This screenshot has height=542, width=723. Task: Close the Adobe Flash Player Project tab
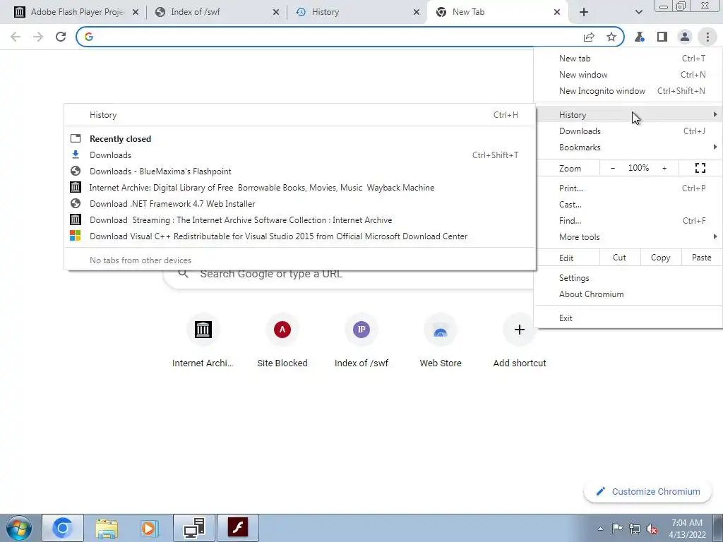136,12
